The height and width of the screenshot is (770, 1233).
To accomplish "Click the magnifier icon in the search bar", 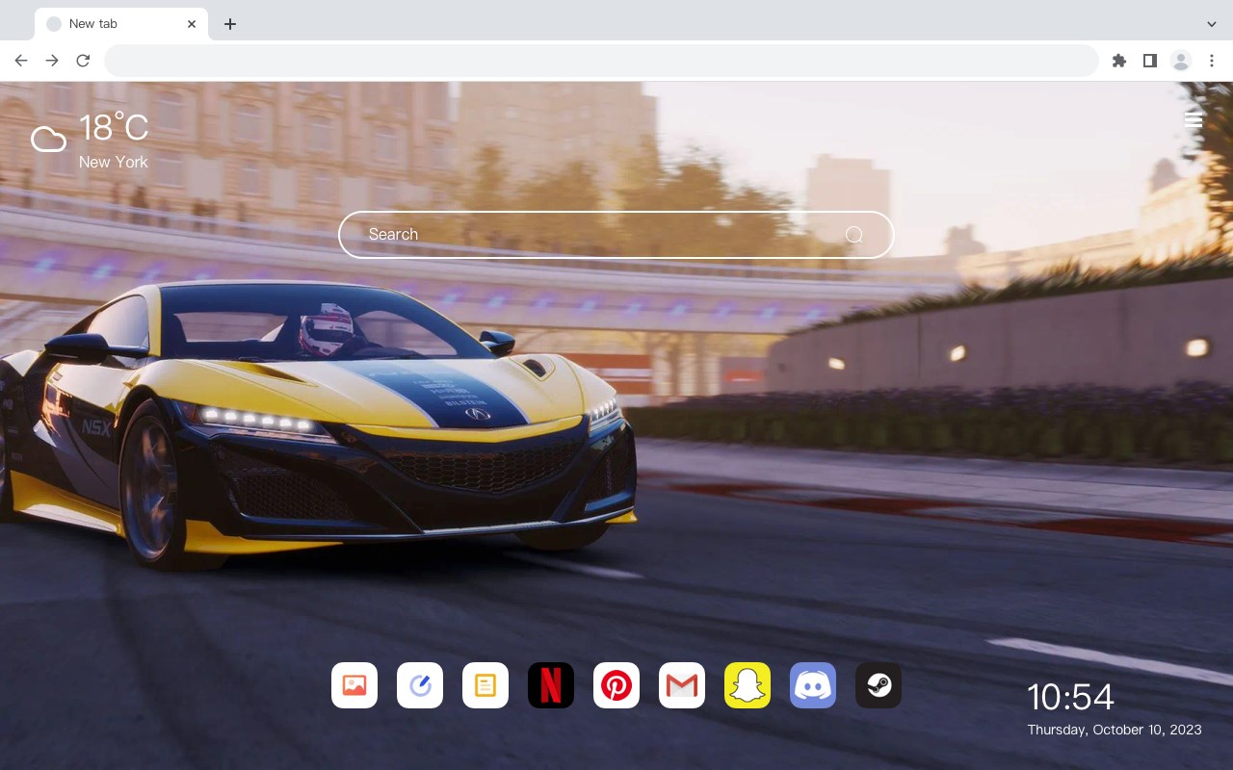I will (x=853, y=235).
